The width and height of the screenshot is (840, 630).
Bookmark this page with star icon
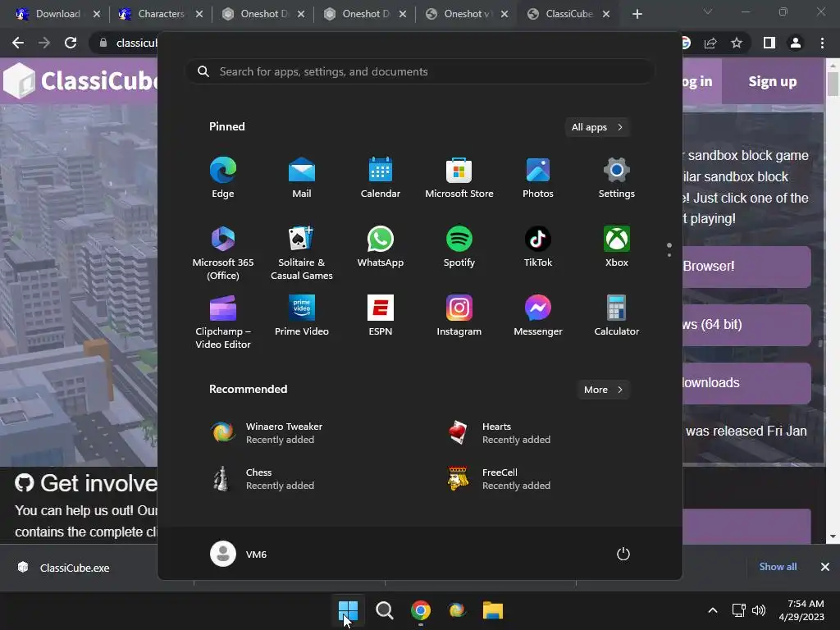(x=737, y=43)
